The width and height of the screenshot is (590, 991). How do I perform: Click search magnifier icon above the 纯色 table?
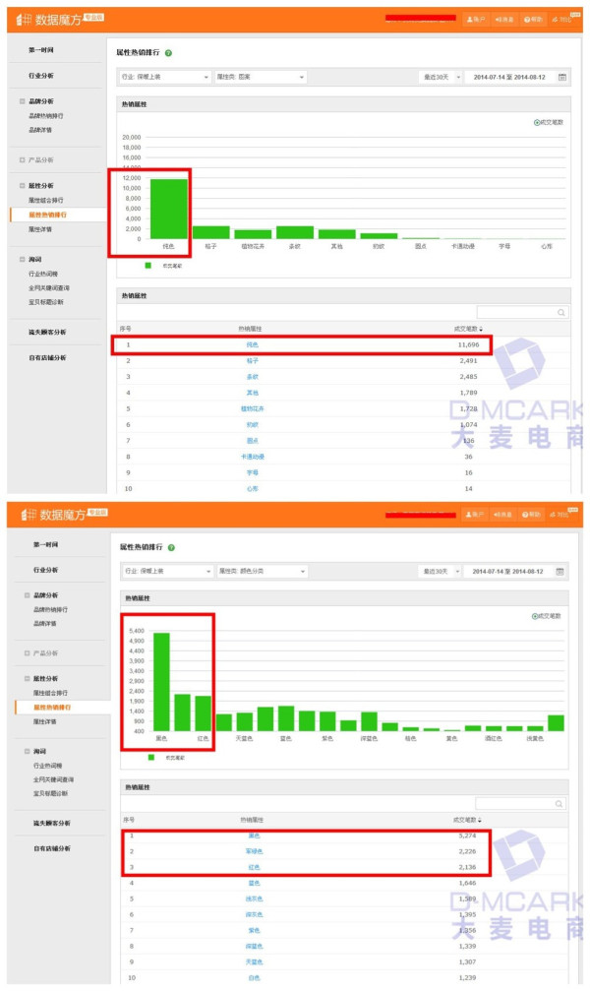[560, 312]
